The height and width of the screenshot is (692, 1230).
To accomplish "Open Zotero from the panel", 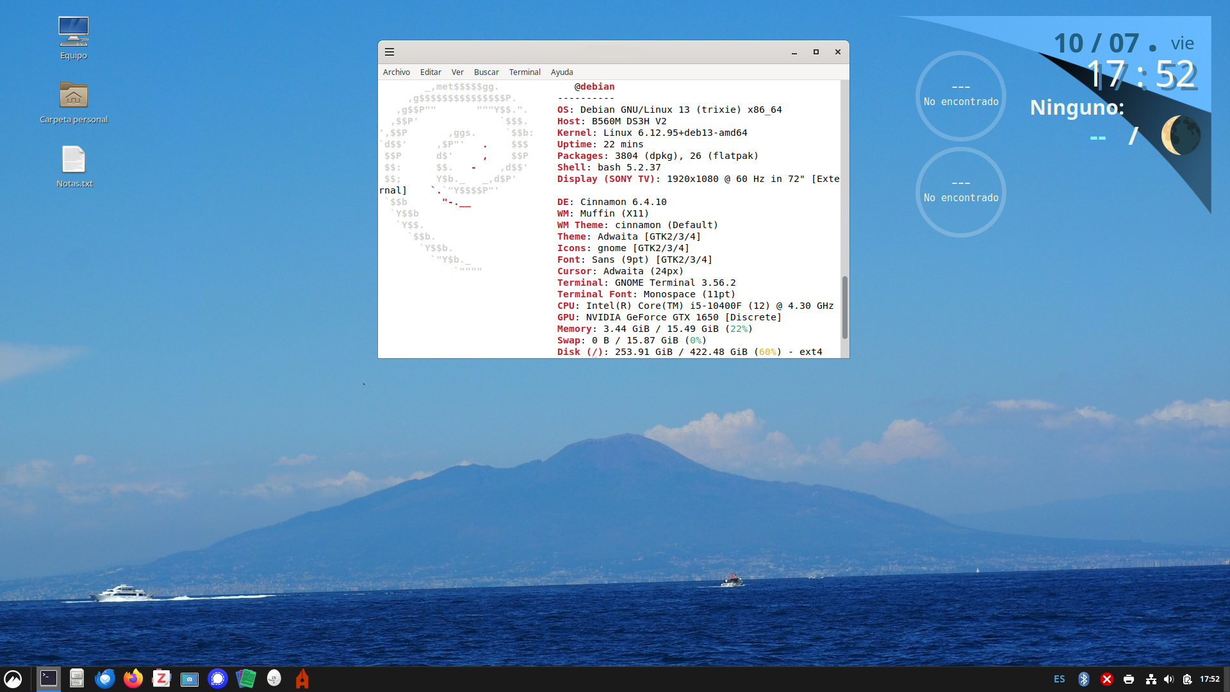I will [x=161, y=679].
